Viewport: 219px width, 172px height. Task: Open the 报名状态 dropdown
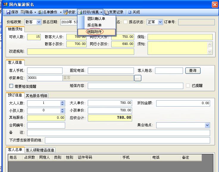point(160,22)
